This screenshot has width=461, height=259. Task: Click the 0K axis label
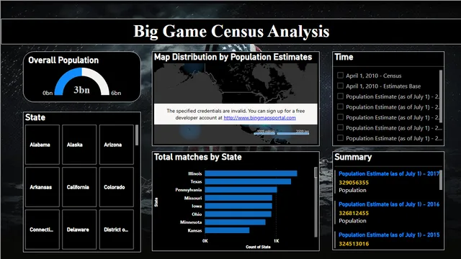pos(205,241)
